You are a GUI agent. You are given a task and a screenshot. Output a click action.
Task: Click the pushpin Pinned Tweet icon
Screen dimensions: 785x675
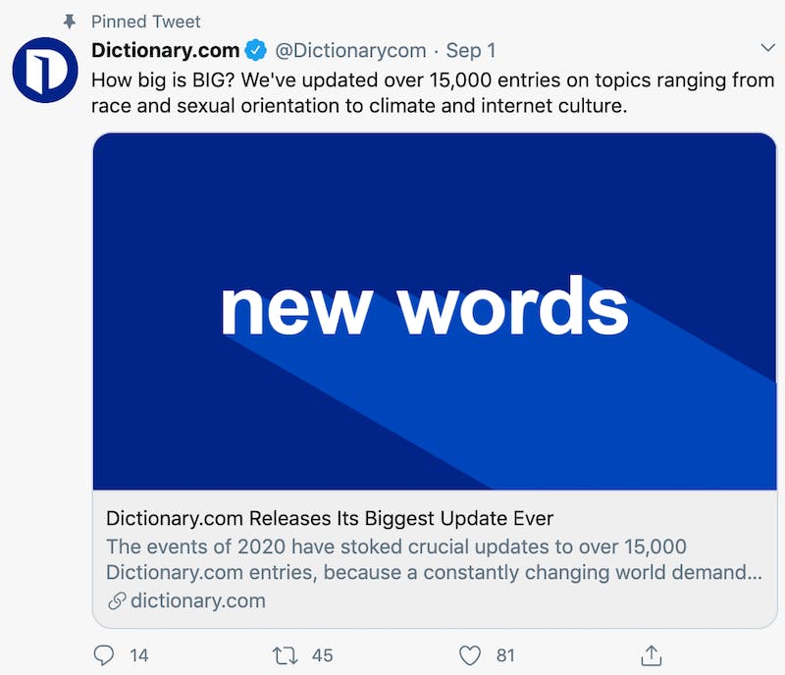click(70, 22)
